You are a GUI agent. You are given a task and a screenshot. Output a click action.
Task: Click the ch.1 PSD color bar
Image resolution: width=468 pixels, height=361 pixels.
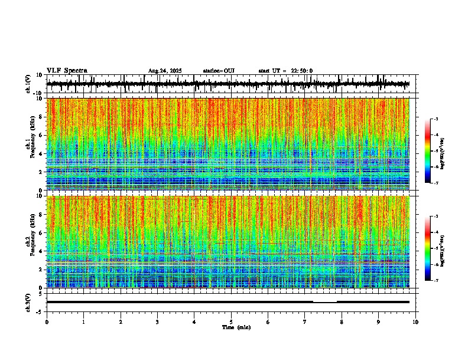click(x=428, y=151)
